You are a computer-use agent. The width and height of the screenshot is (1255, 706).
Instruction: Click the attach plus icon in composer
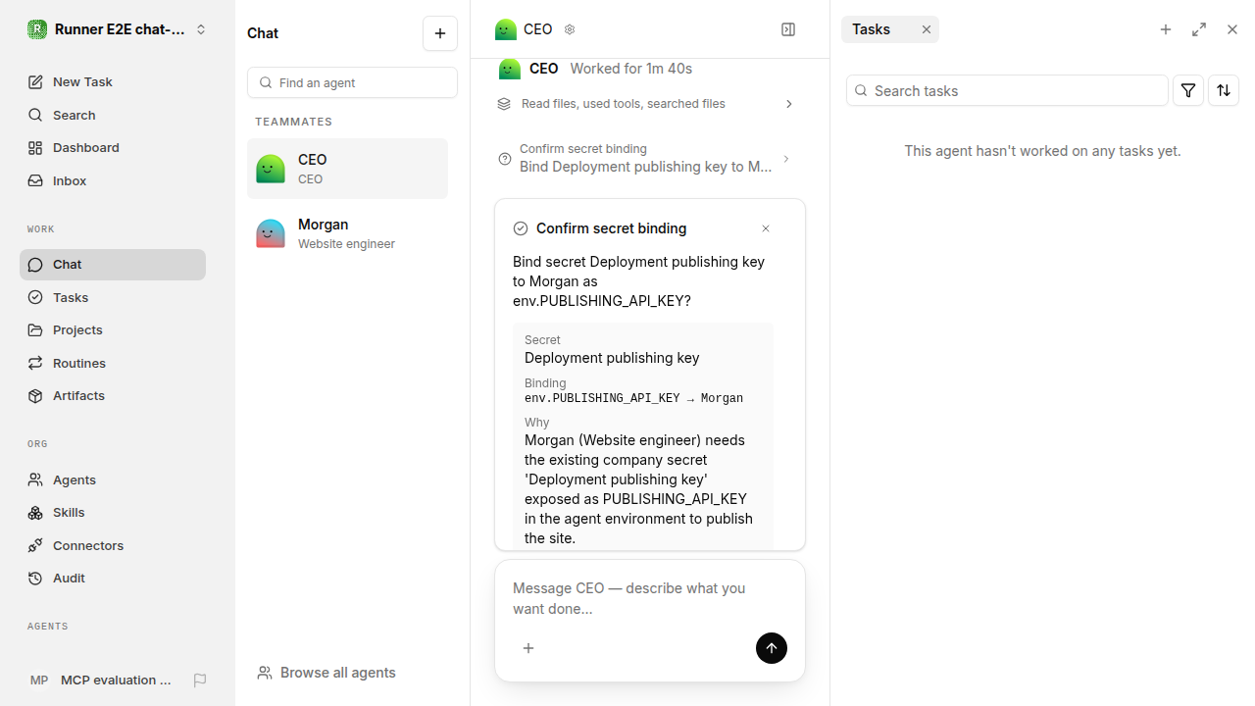pos(528,648)
